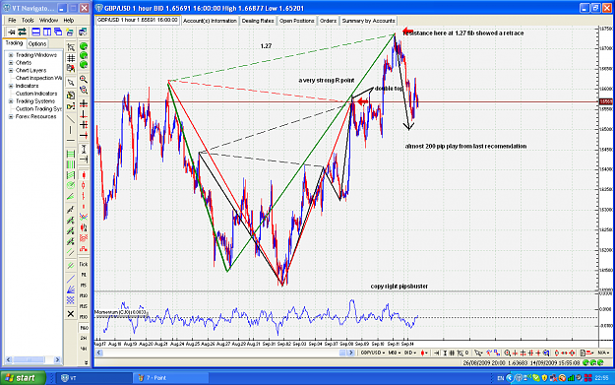
Task: Select the 2H timeframe button
Action: pos(84,338)
